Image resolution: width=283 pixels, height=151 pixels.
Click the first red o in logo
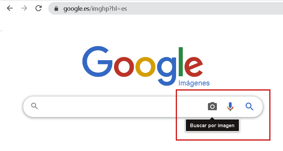click(x=124, y=67)
